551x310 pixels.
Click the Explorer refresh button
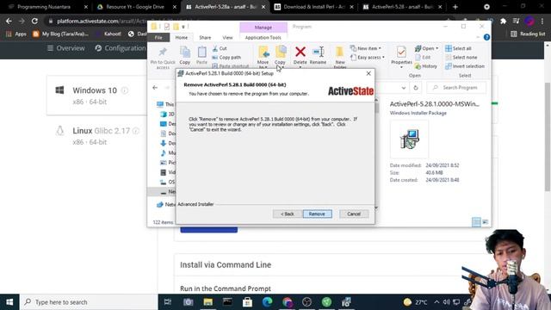click(x=416, y=88)
